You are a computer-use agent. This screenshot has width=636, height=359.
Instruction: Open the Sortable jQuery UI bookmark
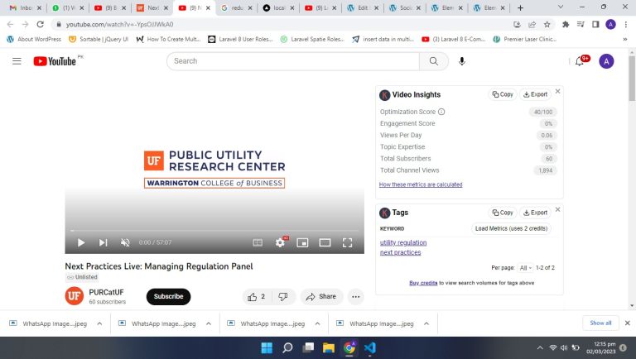coord(99,40)
